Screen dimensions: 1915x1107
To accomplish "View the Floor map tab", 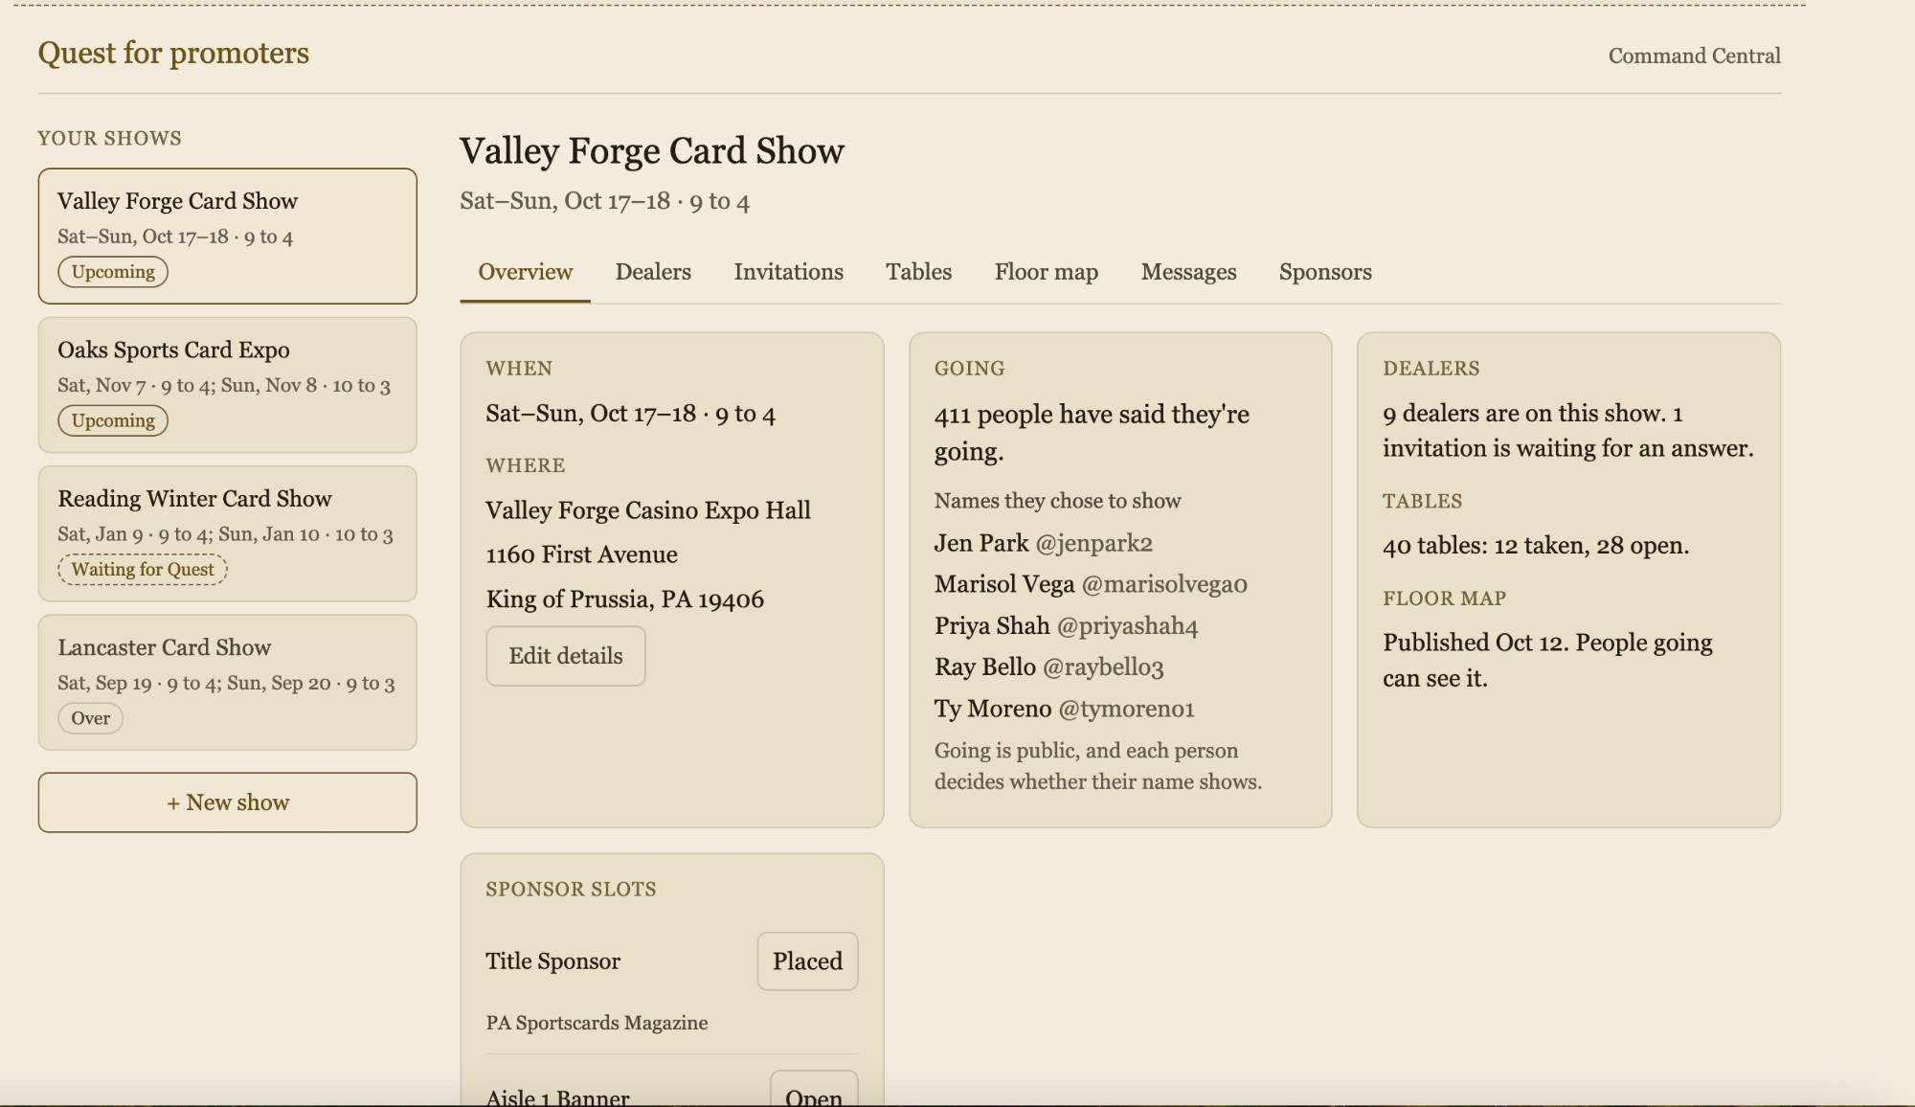I will point(1046,272).
